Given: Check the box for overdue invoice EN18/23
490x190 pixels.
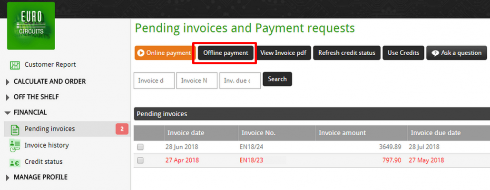Looking at the screenshot, I should pyautogui.click(x=140, y=160).
